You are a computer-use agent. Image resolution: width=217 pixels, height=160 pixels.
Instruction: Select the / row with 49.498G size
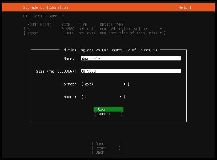[x=95, y=29]
